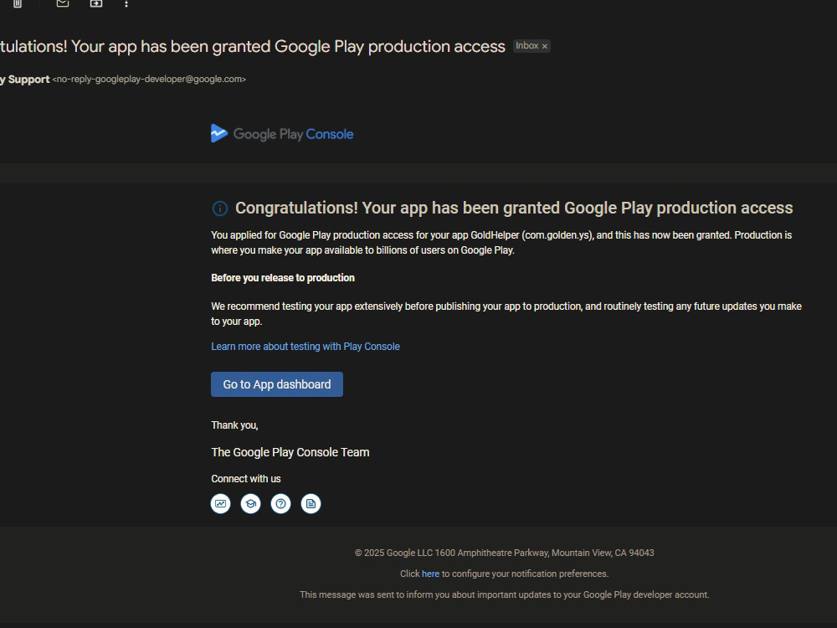Open the graduation cap academy icon
The height and width of the screenshot is (628, 837).
pyautogui.click(x=250, y=503)
